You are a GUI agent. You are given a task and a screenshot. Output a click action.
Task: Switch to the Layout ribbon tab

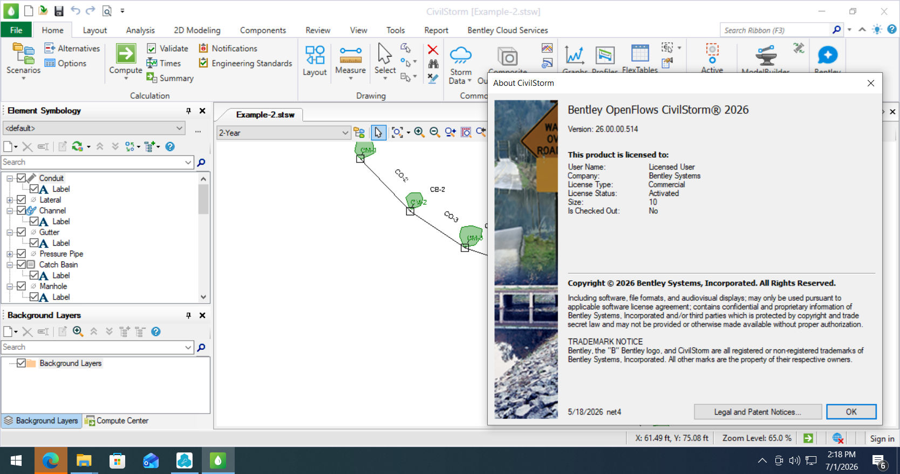click(95, 30)
